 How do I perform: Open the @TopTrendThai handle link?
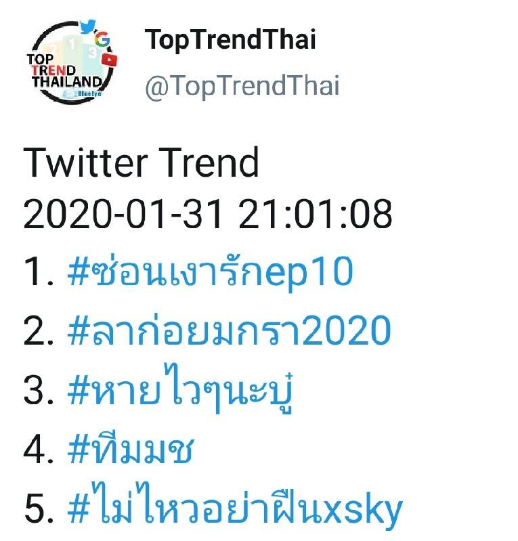pyautogui.click(x=242, y=87)
